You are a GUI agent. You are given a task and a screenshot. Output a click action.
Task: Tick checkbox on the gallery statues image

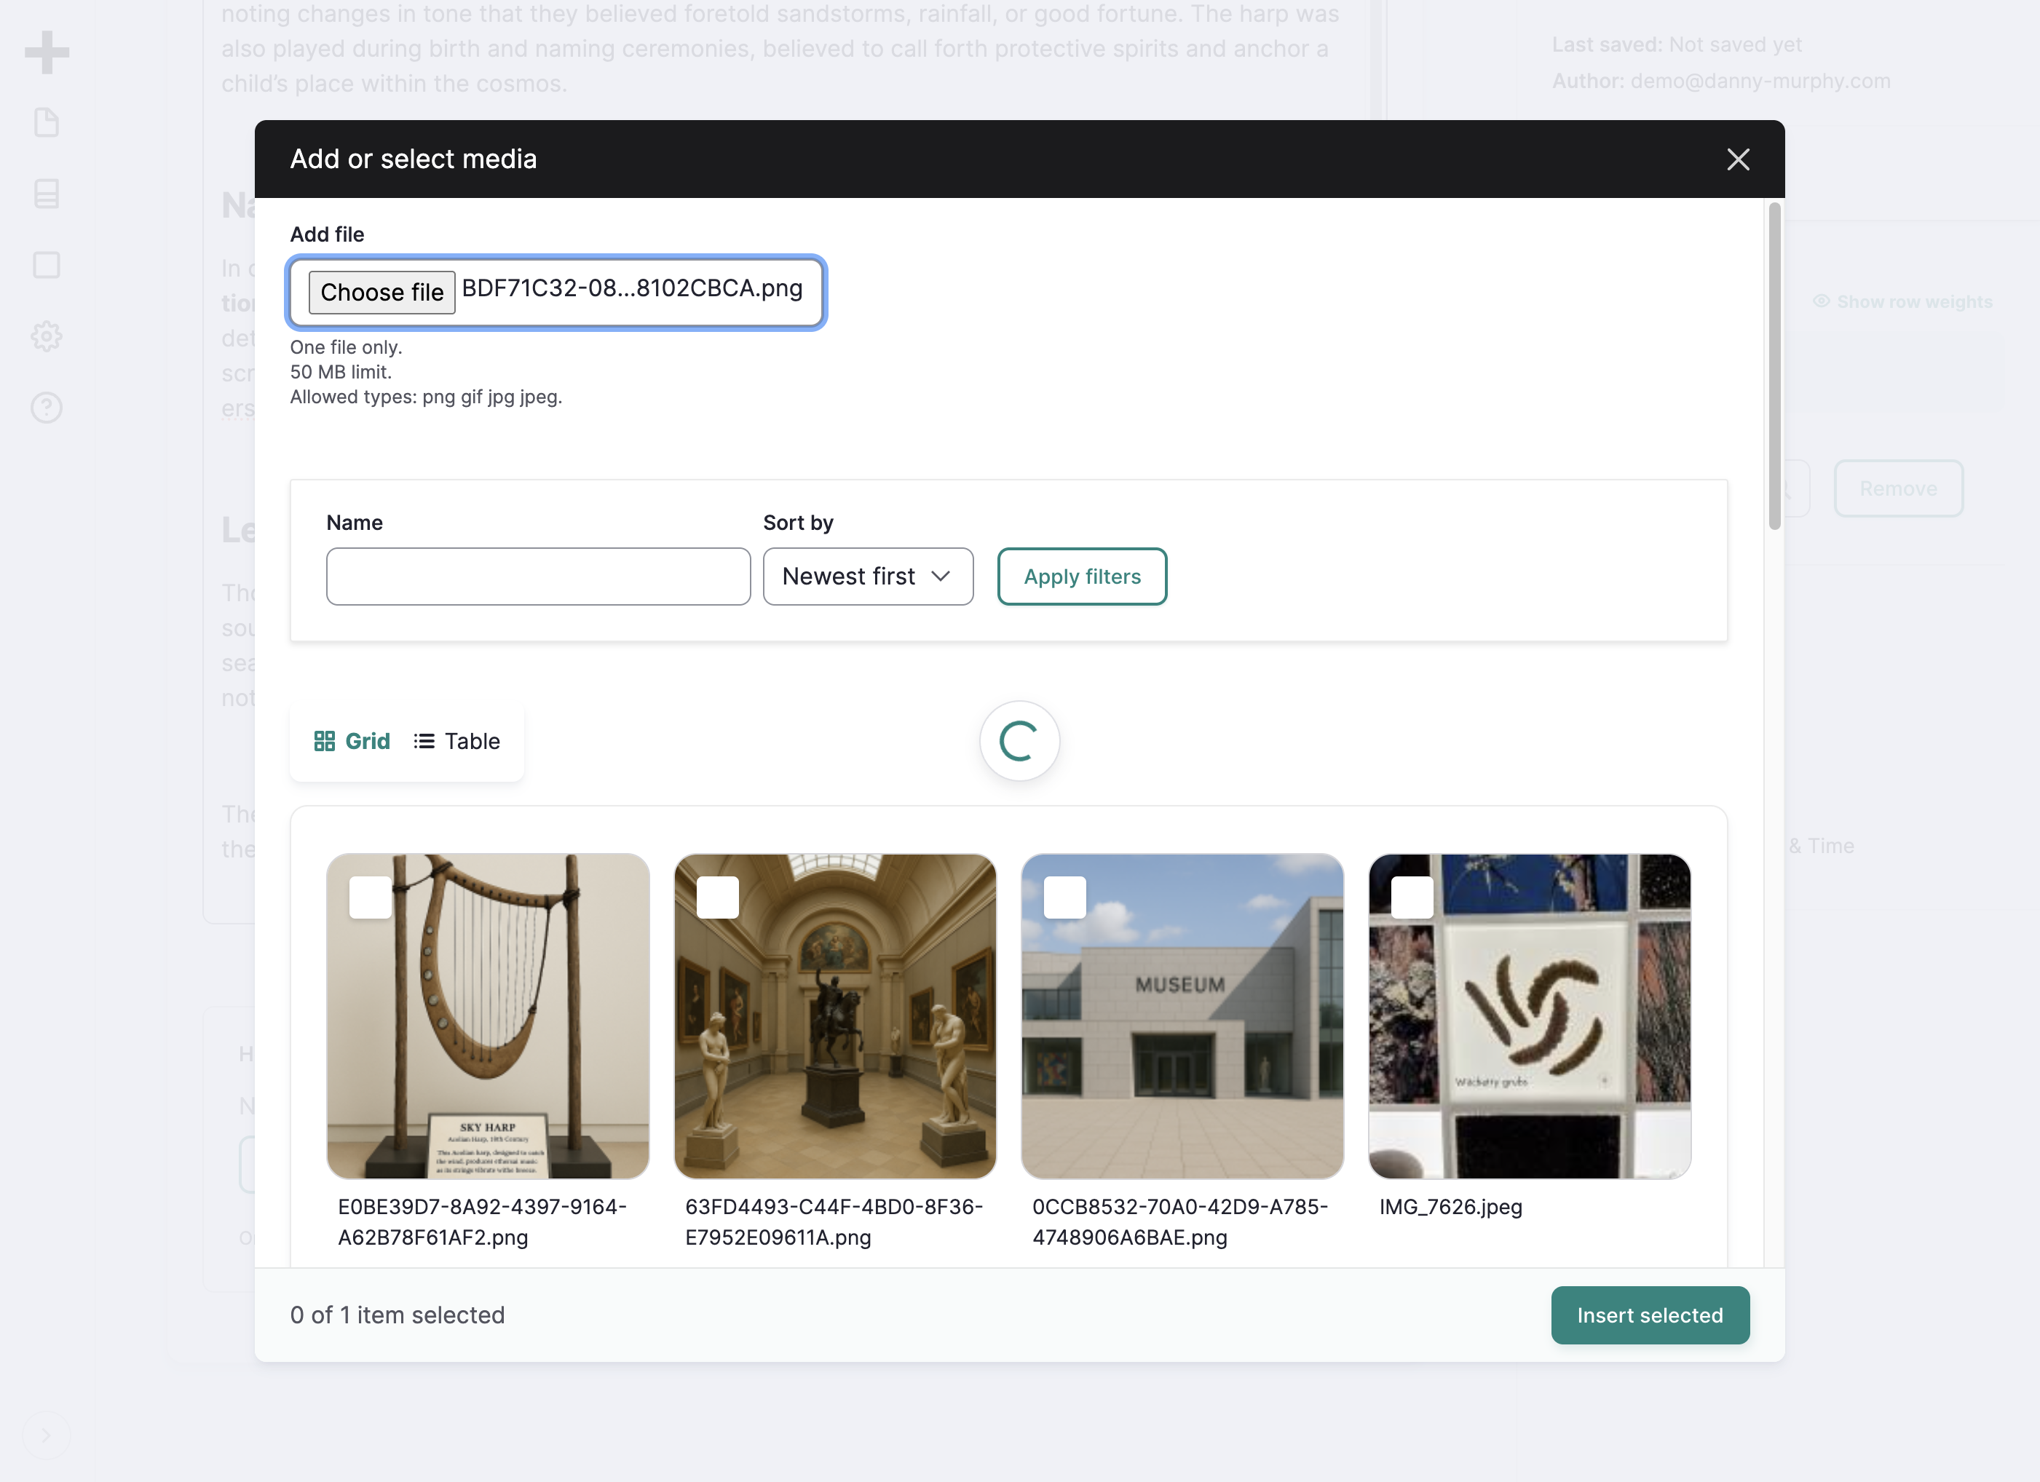pyautogui.click(x=718, y=897)
